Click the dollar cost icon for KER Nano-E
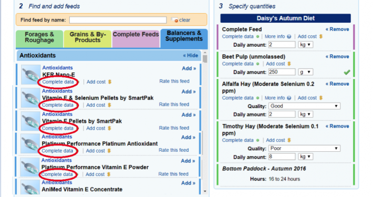 [x=110, y=82]
